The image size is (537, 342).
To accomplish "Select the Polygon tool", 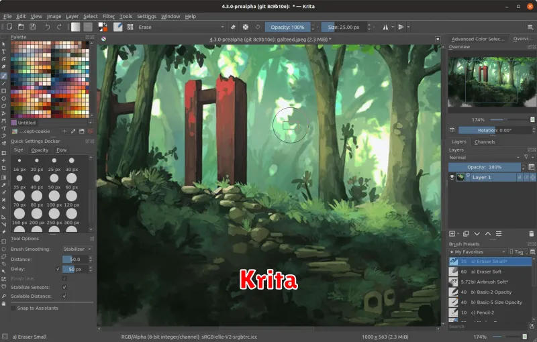I will (4, 107).
